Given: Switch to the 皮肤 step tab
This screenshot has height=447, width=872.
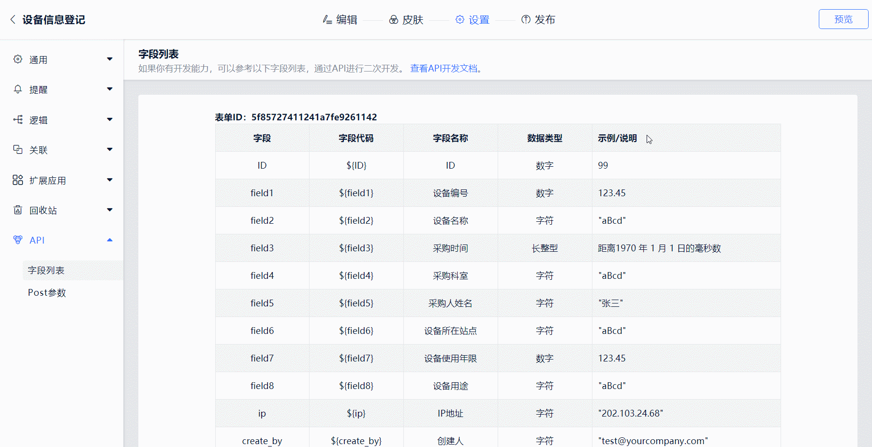Looking at the screenshot, I should (x=406, y=20).
